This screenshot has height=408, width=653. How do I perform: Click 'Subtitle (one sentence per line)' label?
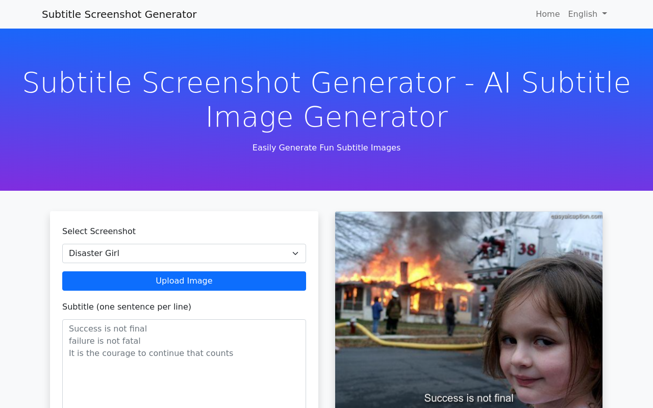127,307
